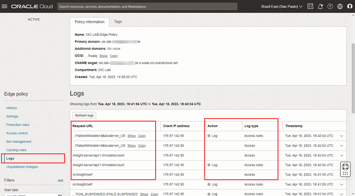Open Unpublished changes in the sidebar

pos(22,167)
